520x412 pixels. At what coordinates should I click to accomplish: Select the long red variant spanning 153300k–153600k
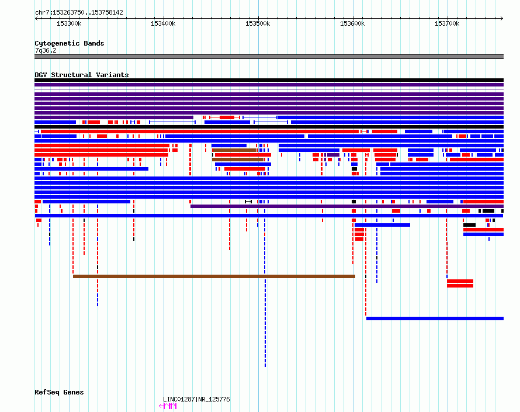200,131
